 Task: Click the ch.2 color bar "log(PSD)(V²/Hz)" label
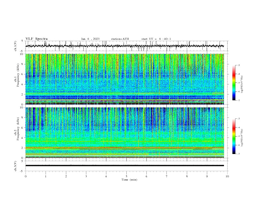click(242, 138)
